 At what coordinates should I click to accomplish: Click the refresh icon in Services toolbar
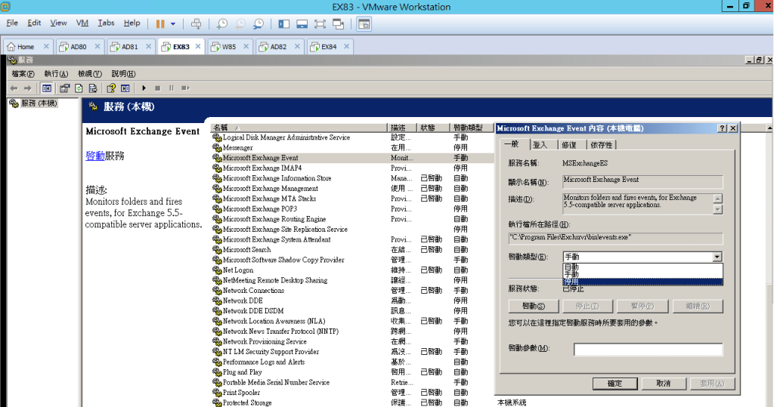[79, 88]
